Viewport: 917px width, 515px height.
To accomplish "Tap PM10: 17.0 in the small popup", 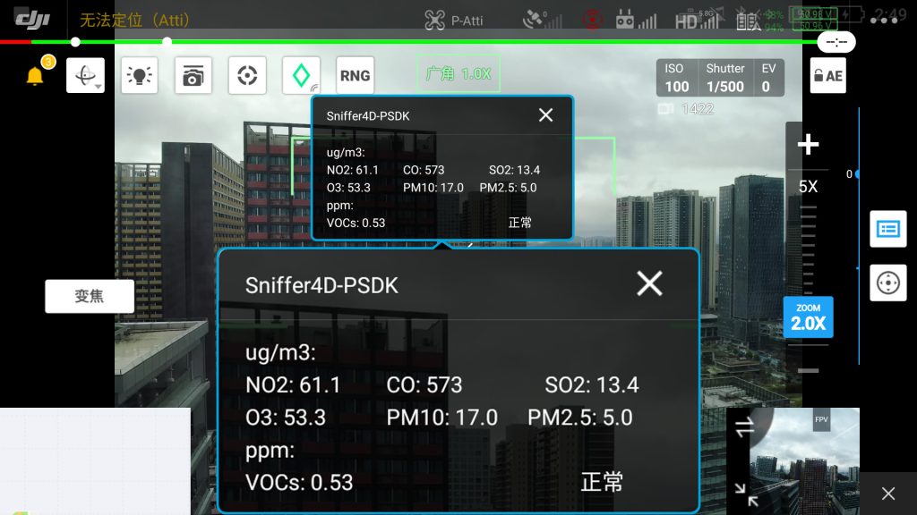I will point(433,188).
